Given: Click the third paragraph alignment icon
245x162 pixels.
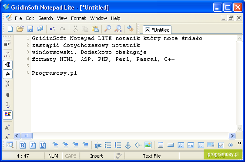Looking at the screenshot, I should (x=75, y=145).
